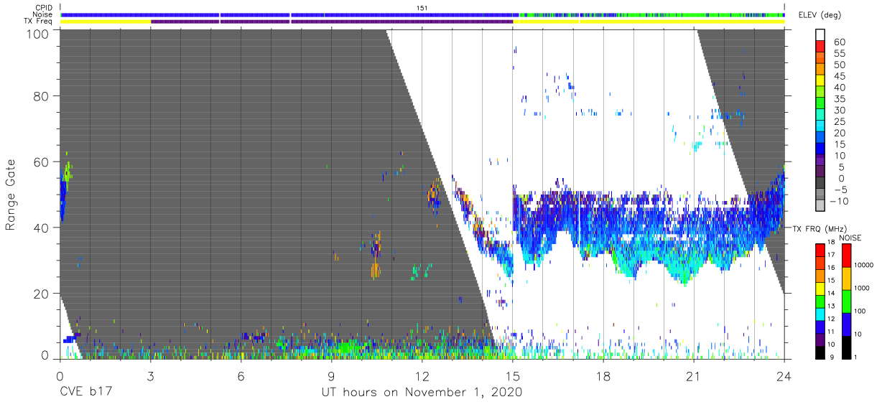This screenshot has height=407, width=882.
Task: Click the 20 tick on the Range Gate axis
Action: pos(42,294)
